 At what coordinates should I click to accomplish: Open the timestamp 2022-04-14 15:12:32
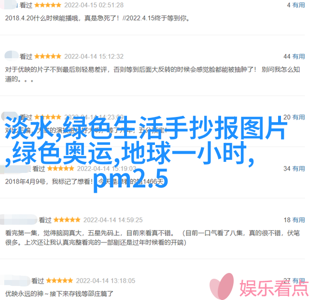94,57
